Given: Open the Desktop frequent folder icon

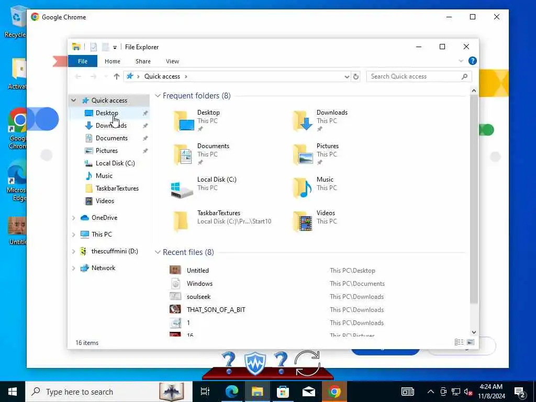Looking at the screenshot, I should [184, 121].
